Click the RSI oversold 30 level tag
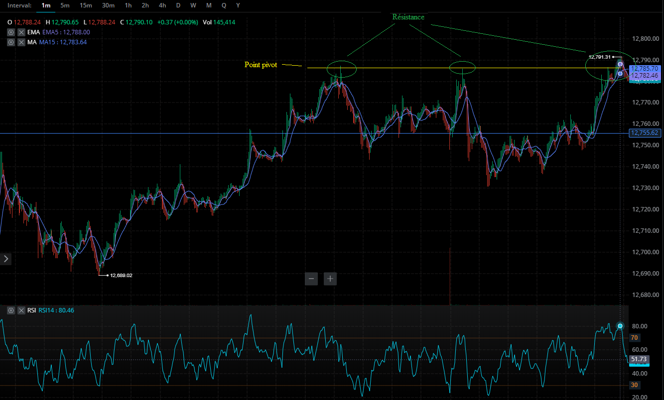 pos(634,385)
